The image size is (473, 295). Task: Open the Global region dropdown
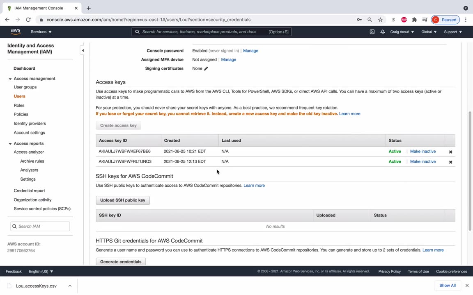pyautogui.click(x=429, y=32)
